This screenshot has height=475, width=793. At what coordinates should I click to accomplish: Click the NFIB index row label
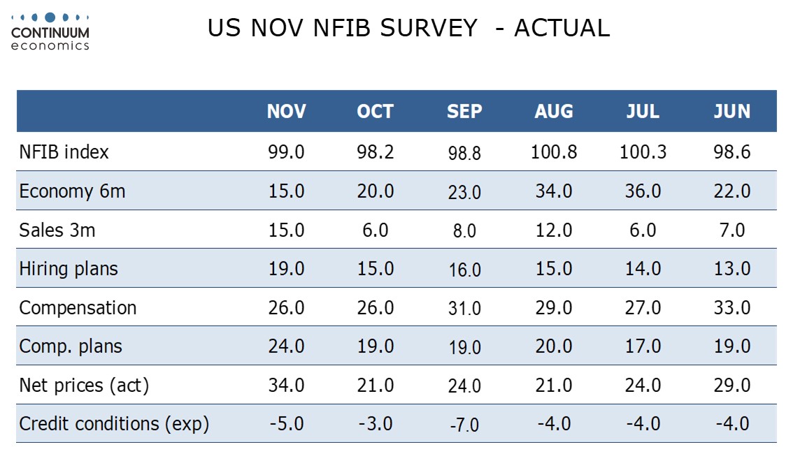click(x=64, y=152)
